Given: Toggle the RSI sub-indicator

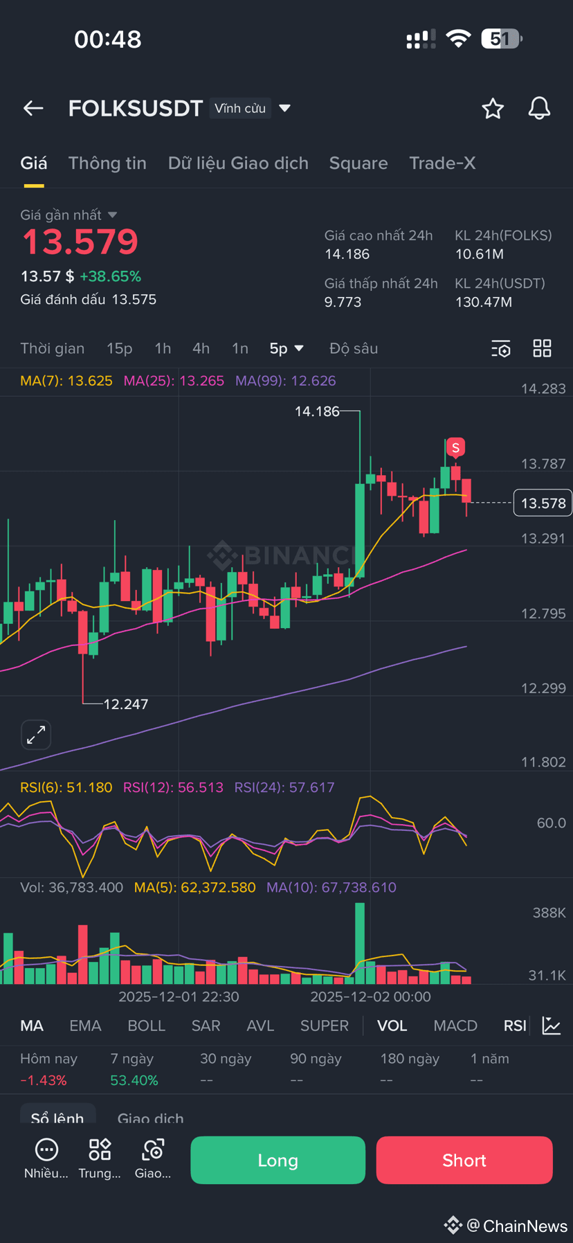Looking at the screenshot, I should coord(515,1026).
